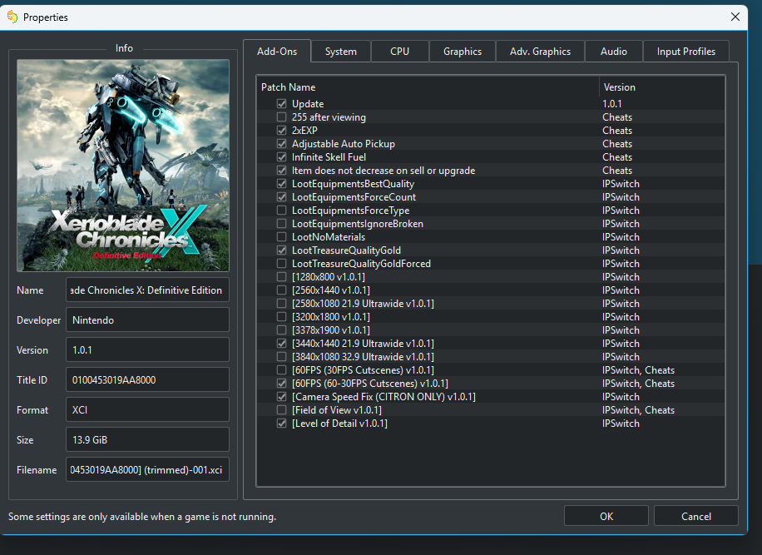Open the CPU tab
Viewport: 762px width, 555px height.
coord(399,52)
